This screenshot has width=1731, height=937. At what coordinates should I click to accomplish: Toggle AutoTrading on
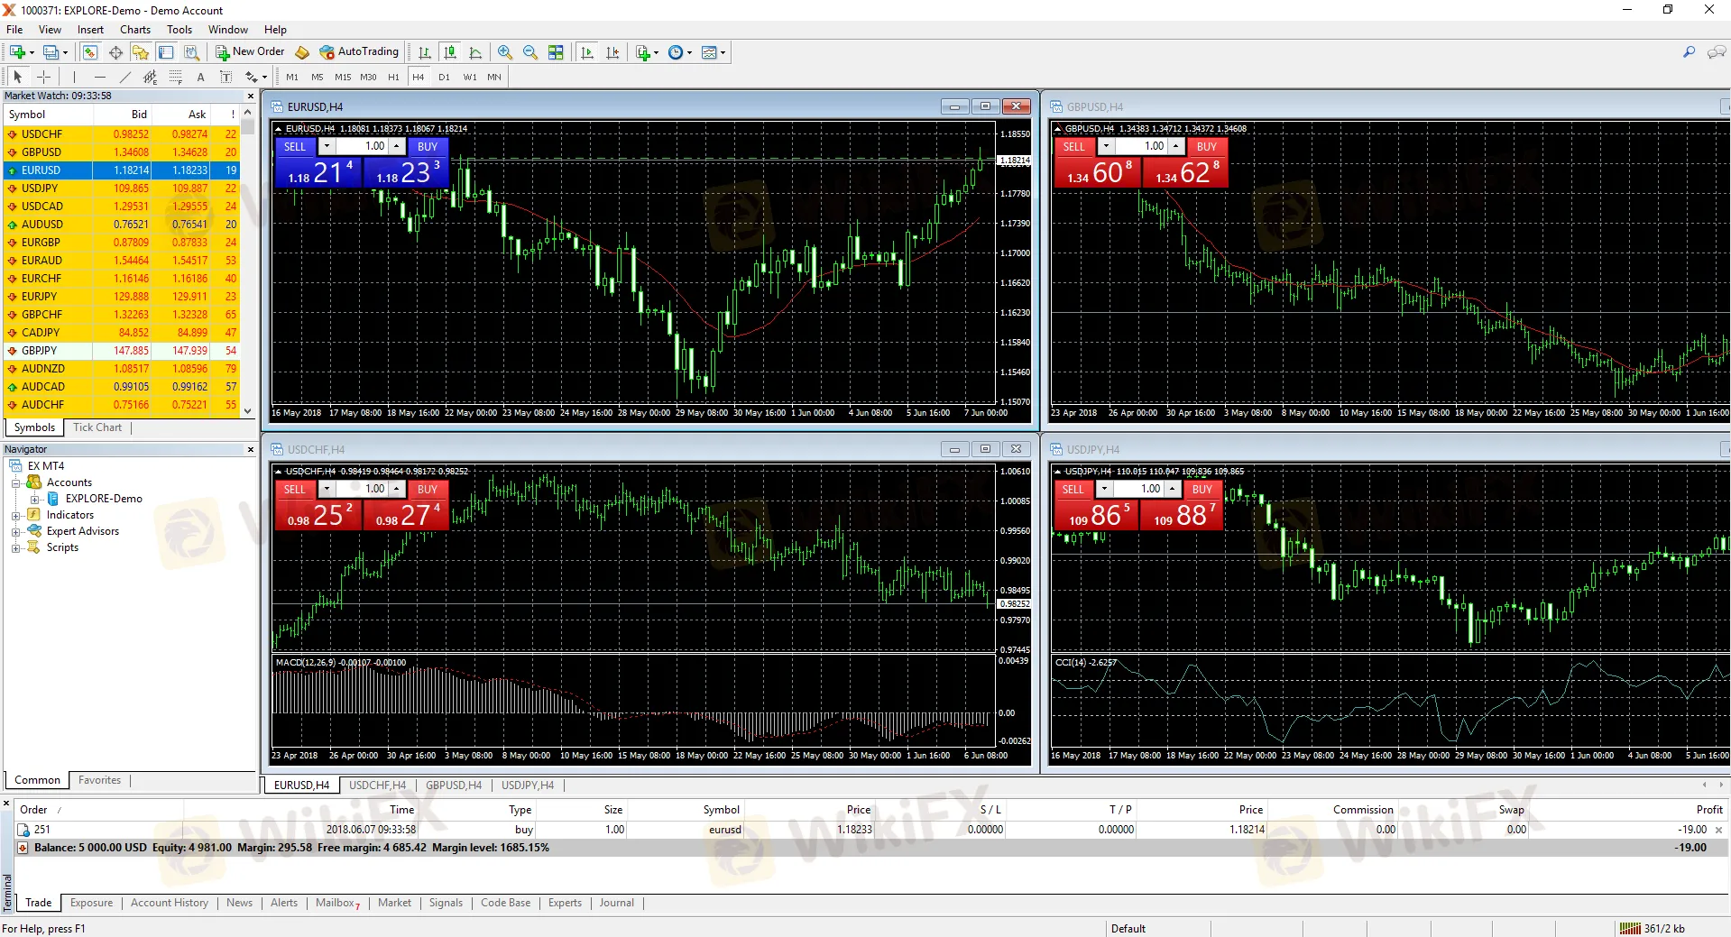coord(359,51)
